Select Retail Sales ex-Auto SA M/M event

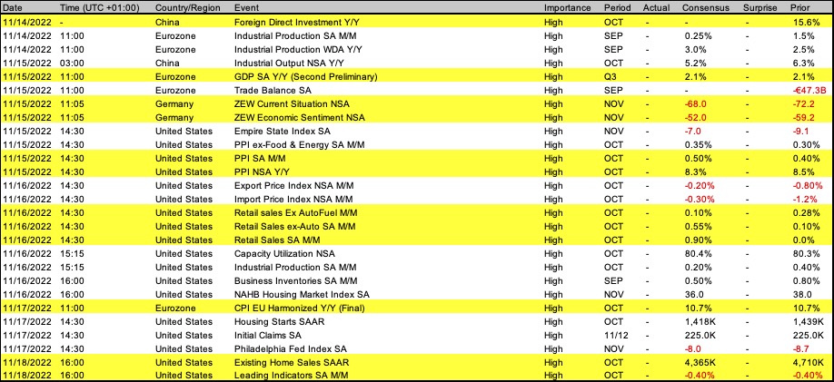(x=294, y=226)
